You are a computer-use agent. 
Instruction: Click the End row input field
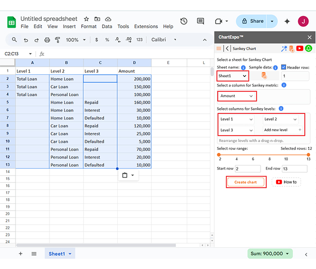[x=295, y=169]
